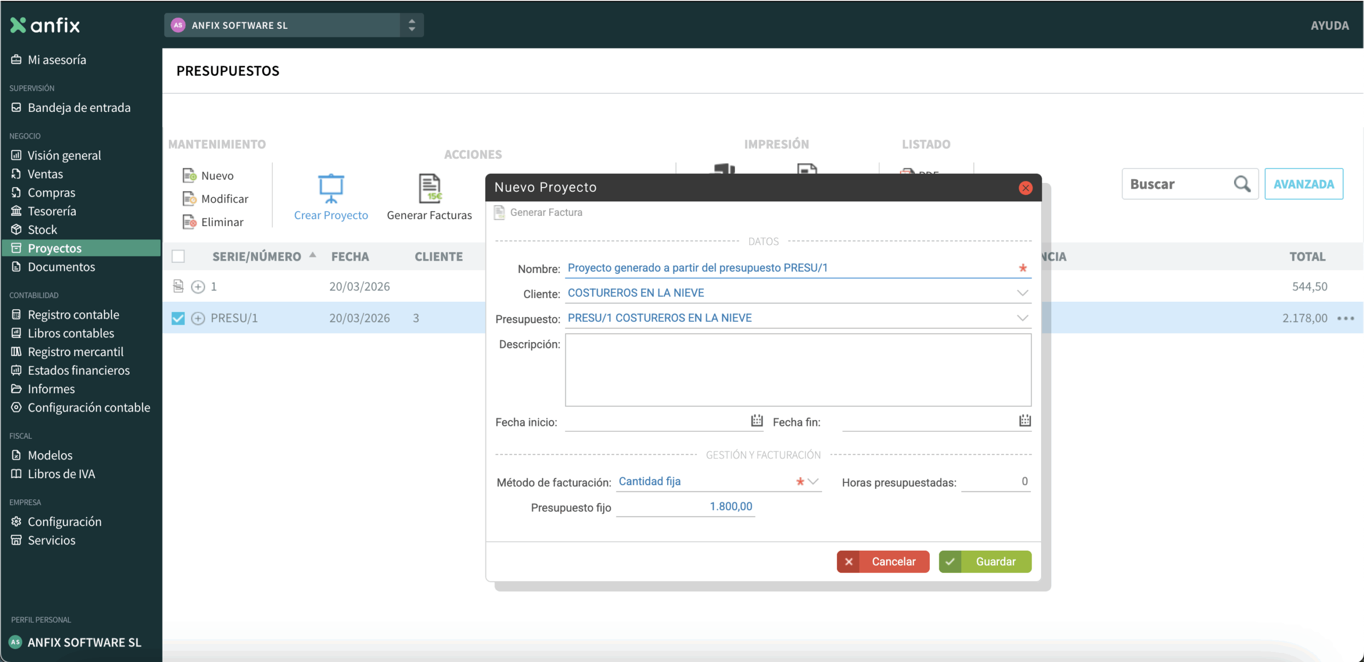The width and height of the screenshot is (1364, 662).
Task: Click the Crear Proyecto presentation icon
Action: click(331, 189)
